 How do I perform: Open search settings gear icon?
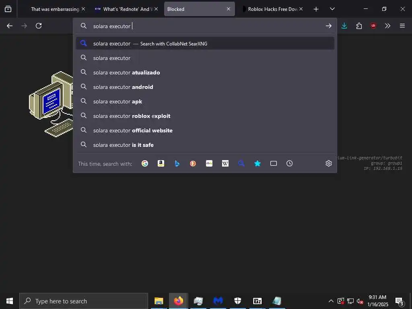329,163
